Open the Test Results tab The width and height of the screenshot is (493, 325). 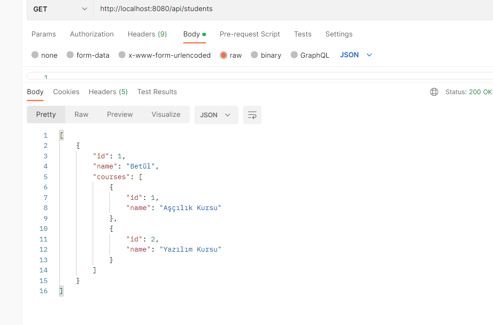(157, 91)
